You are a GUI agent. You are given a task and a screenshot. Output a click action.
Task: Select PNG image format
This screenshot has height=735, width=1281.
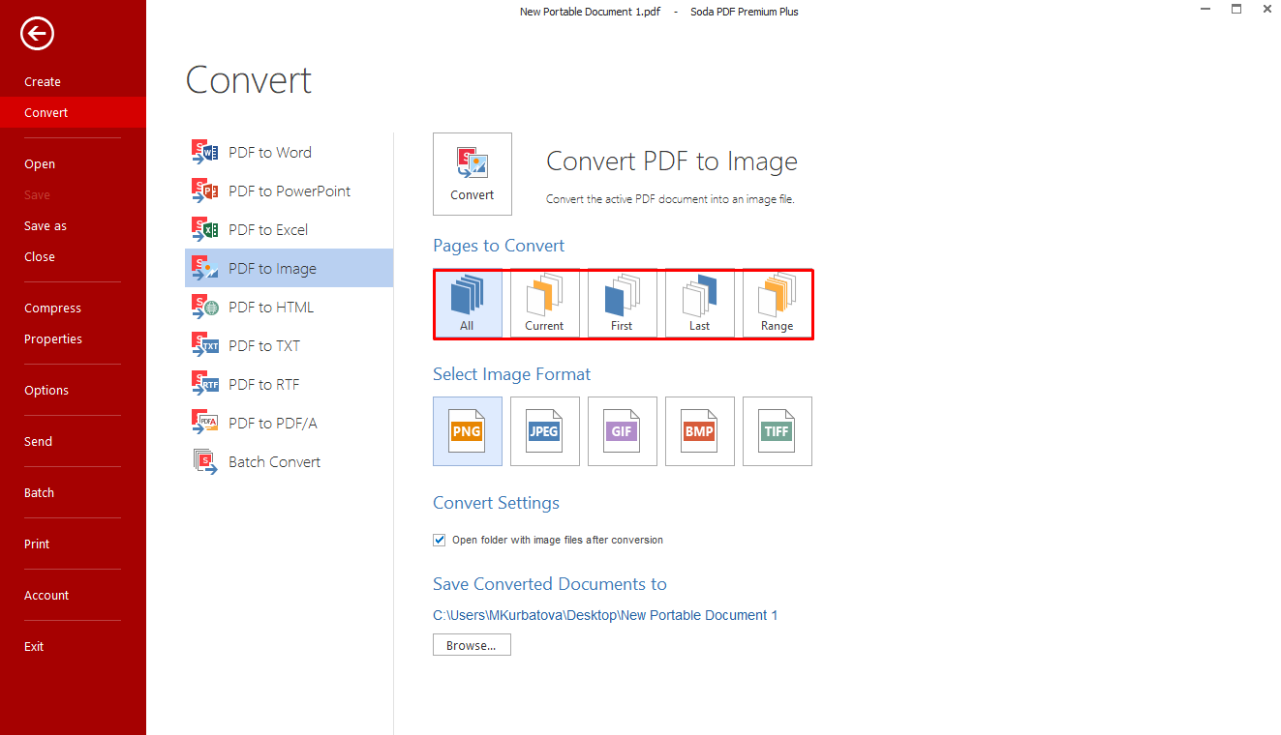467,431
